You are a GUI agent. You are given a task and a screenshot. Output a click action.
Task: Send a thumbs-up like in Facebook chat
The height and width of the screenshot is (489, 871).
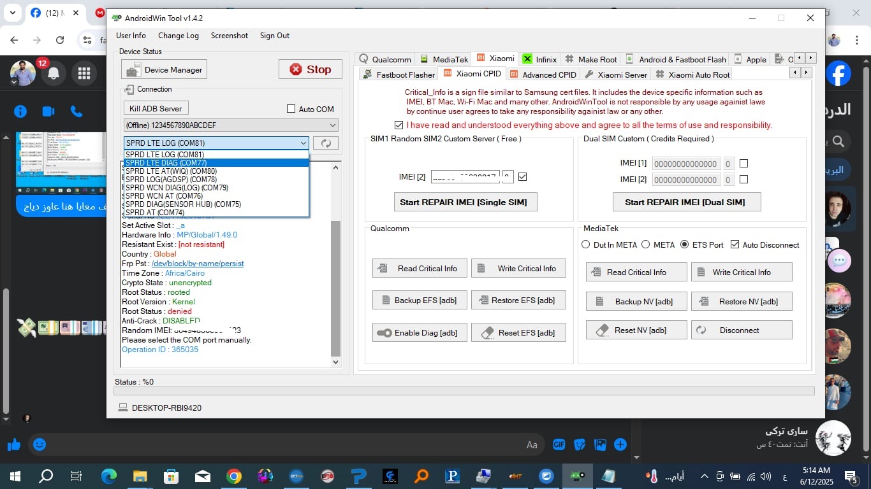14,444
